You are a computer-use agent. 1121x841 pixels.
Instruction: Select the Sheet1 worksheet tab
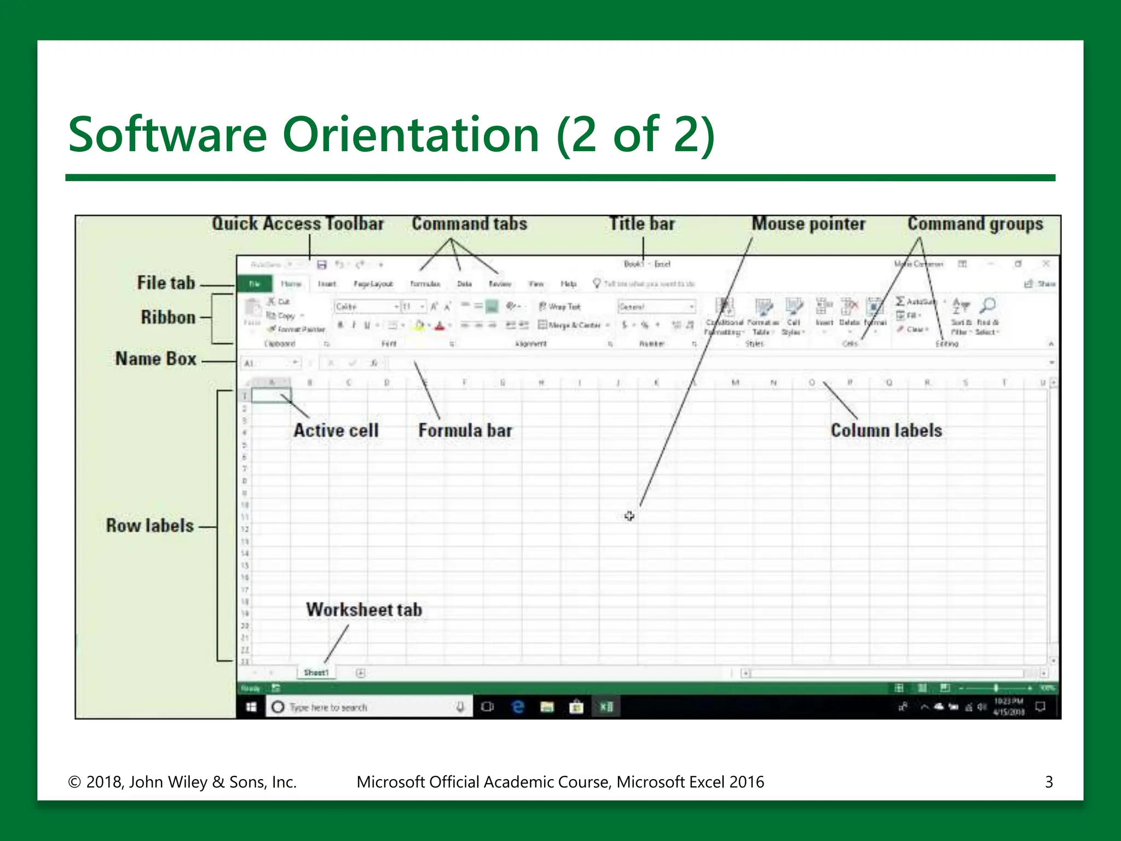[316, 672]
